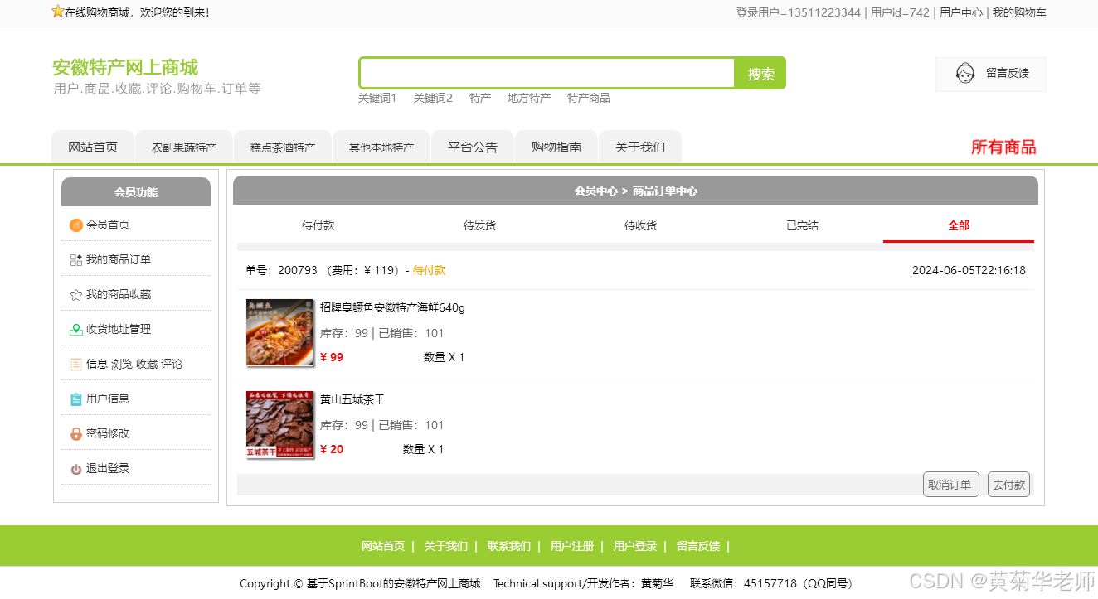Viewport: 1098px width, 599px height.
Task: Open 平台公告 navigation tab
Action: coord(473,147)
